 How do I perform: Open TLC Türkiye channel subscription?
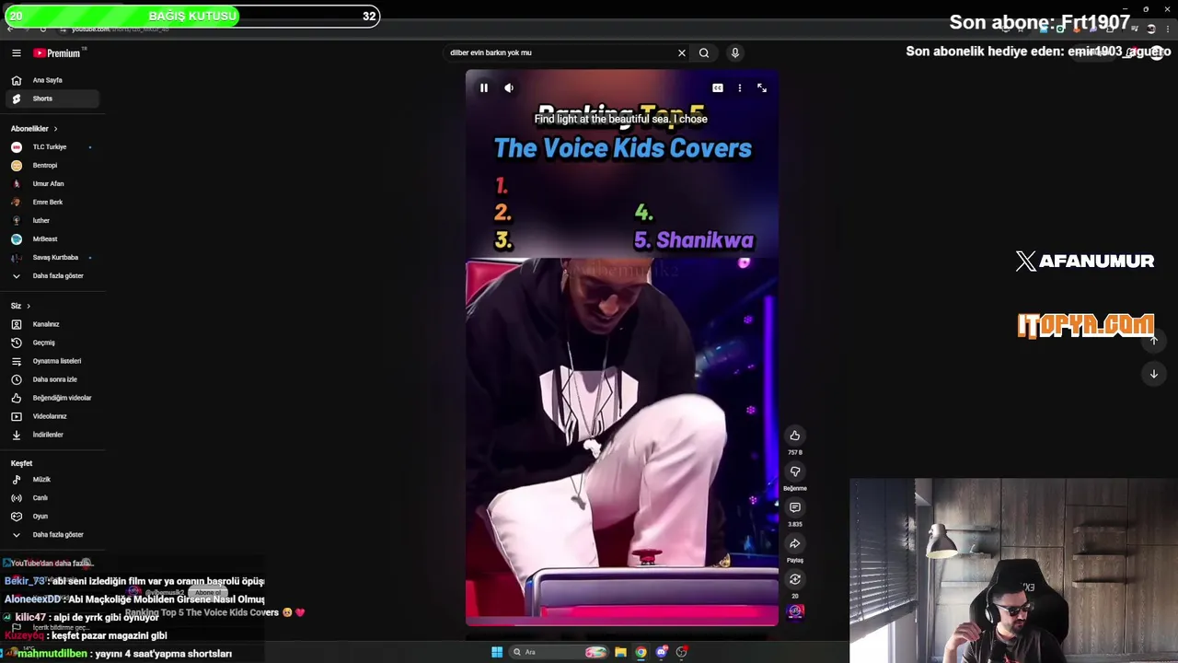click(x=51, y=147)
